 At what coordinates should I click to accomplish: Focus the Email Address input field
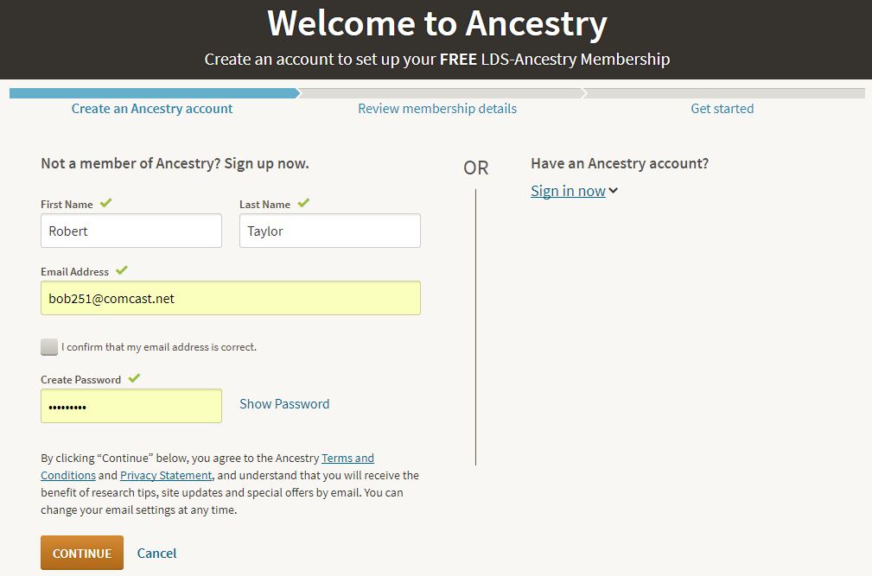(x=230, y=298)
